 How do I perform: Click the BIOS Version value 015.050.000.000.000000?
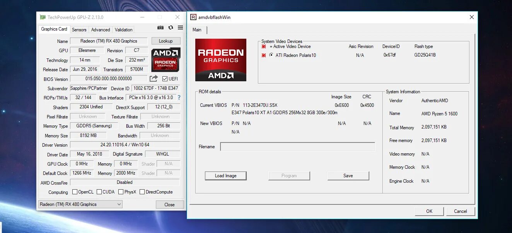tap(109, 79)
